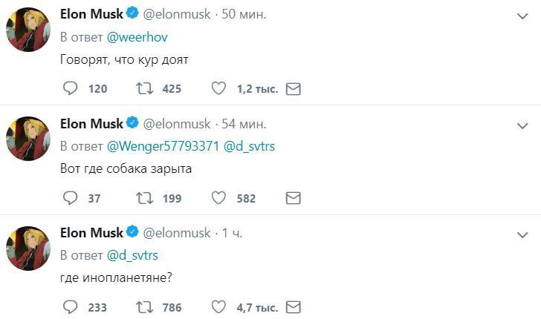Retweet the "Вот где собака зарыта" tweet
The height and width of the screenshot is (319, 541).
pyautogui.click(x=145, y=198)
